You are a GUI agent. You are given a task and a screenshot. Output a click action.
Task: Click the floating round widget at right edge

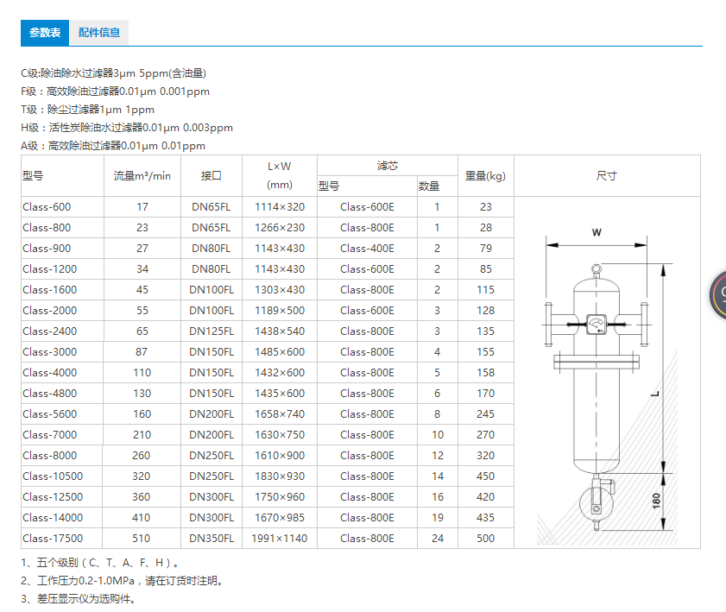718,295
